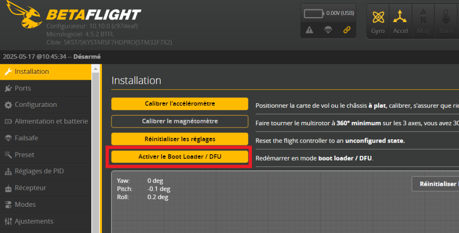This screenshot has width=459, height=233.
Task: Click the Gyro sensor icon
Action: point(378,21)
